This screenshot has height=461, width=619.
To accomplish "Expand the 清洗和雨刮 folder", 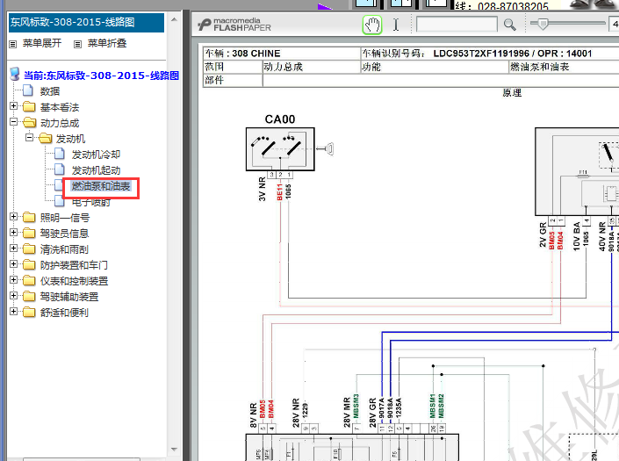I will click(13, 249).
